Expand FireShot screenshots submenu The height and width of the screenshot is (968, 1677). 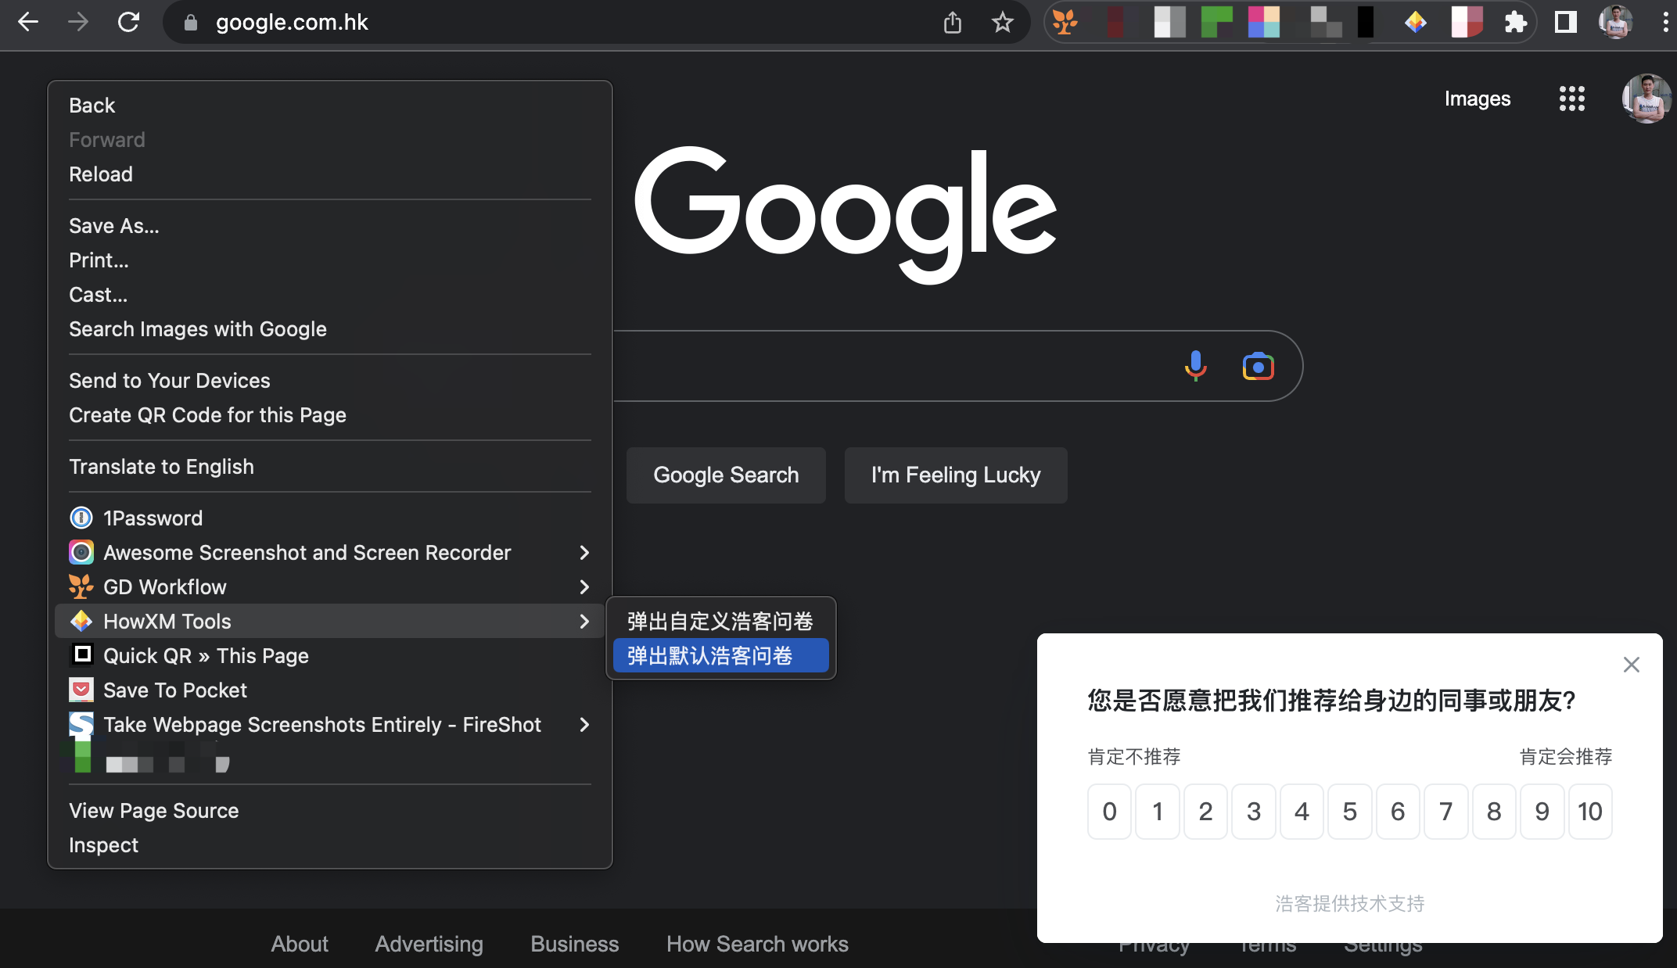tap(584, 725)
